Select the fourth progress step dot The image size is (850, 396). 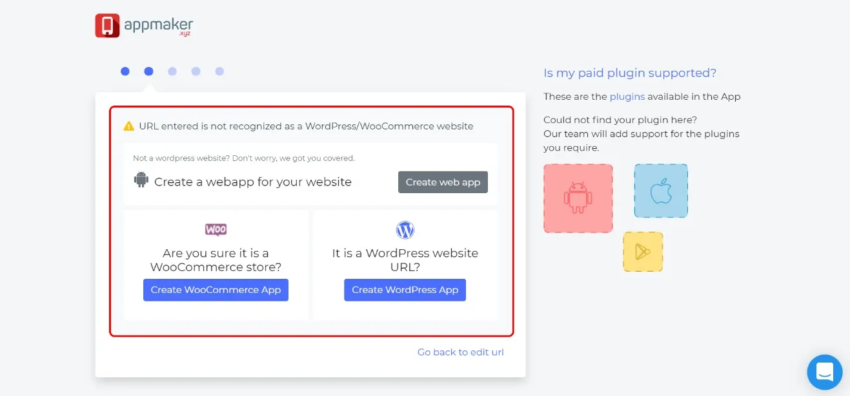pos(196,71)
